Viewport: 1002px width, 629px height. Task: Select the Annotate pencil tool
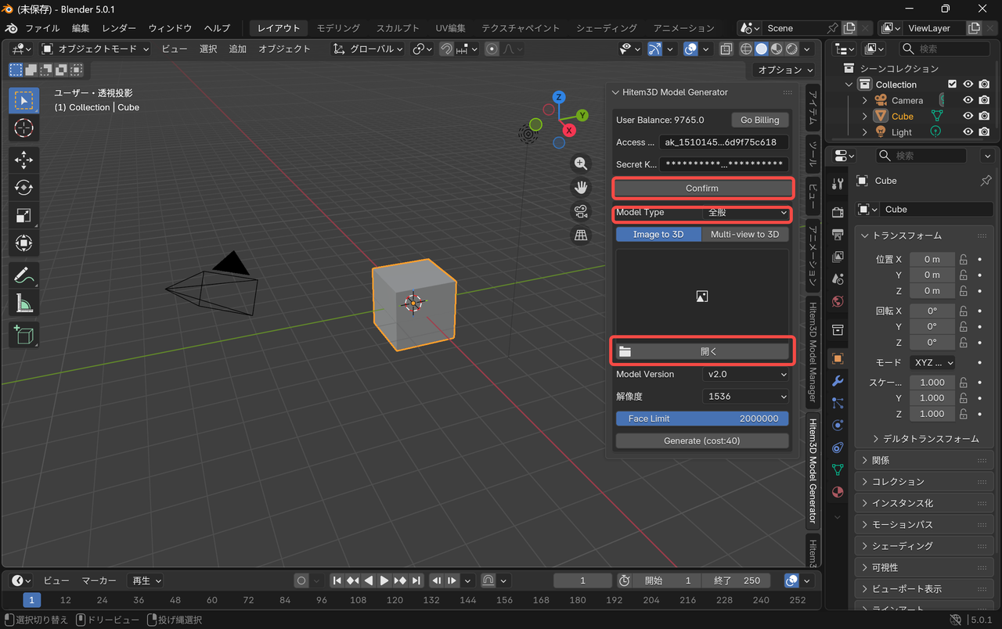(x=23, y=275)
